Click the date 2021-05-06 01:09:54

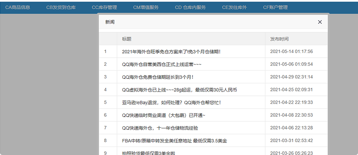291,64
